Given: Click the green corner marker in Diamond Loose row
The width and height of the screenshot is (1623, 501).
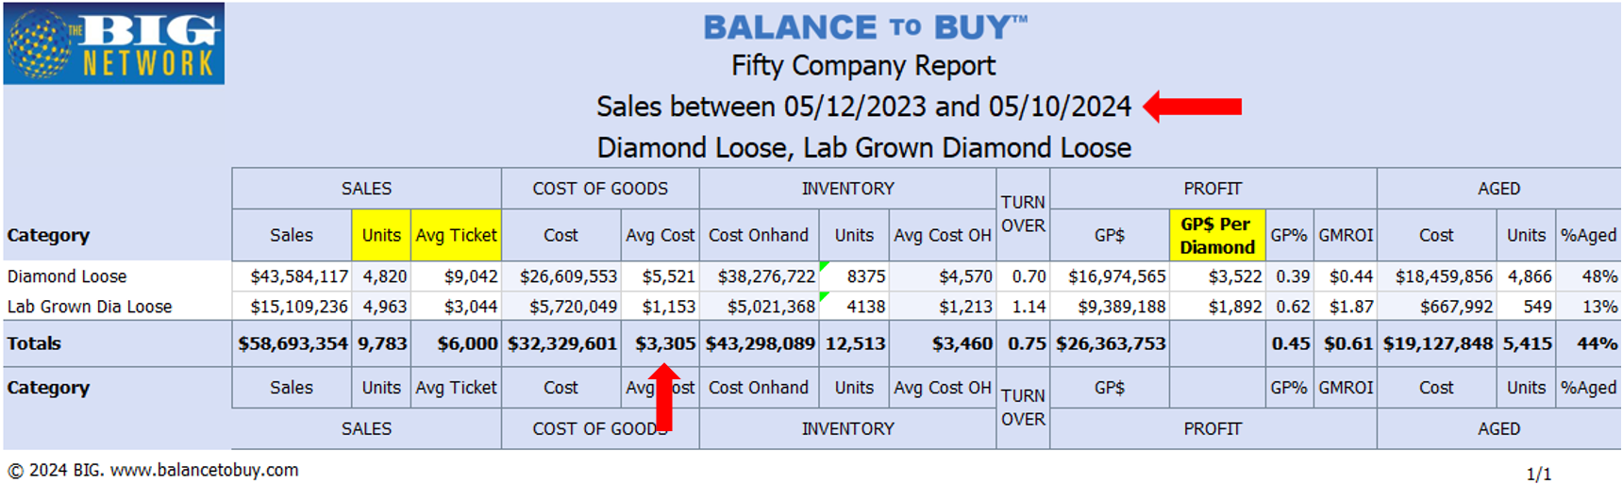Looking at the screenshot, I should (824, 266).
